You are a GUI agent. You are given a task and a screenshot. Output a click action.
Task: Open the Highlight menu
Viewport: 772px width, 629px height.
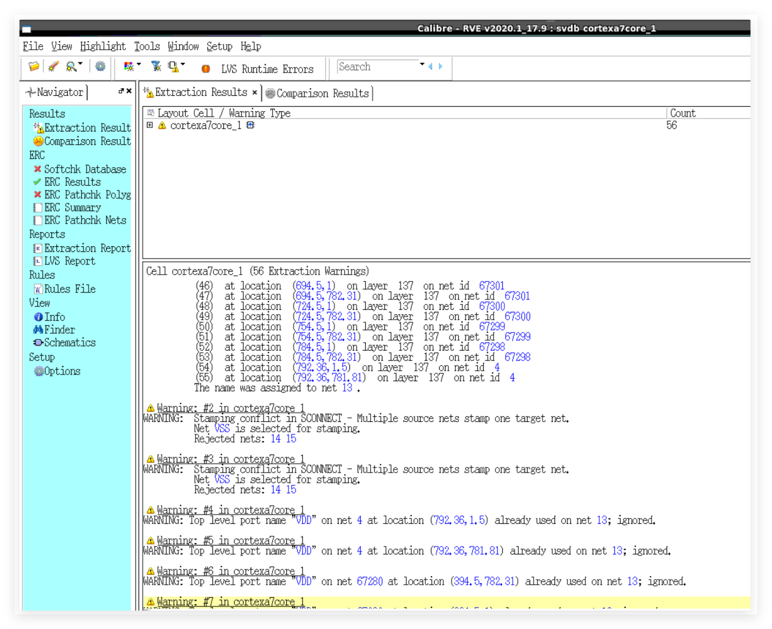pos(103,46)
